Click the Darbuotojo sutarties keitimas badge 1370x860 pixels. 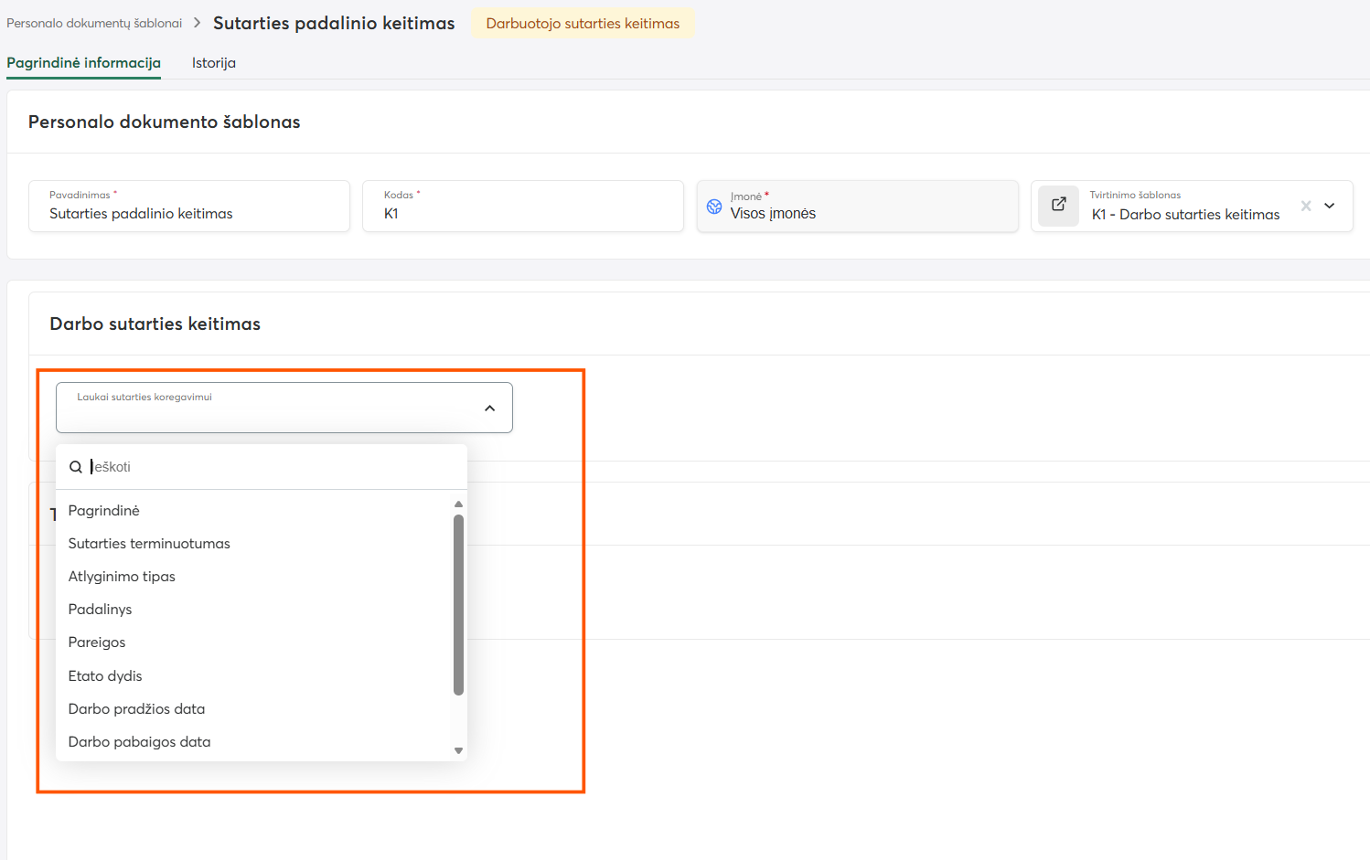583,24
